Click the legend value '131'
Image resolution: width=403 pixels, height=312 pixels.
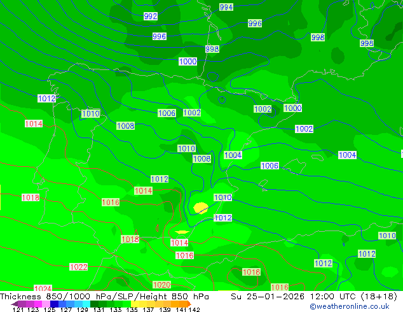99,309
